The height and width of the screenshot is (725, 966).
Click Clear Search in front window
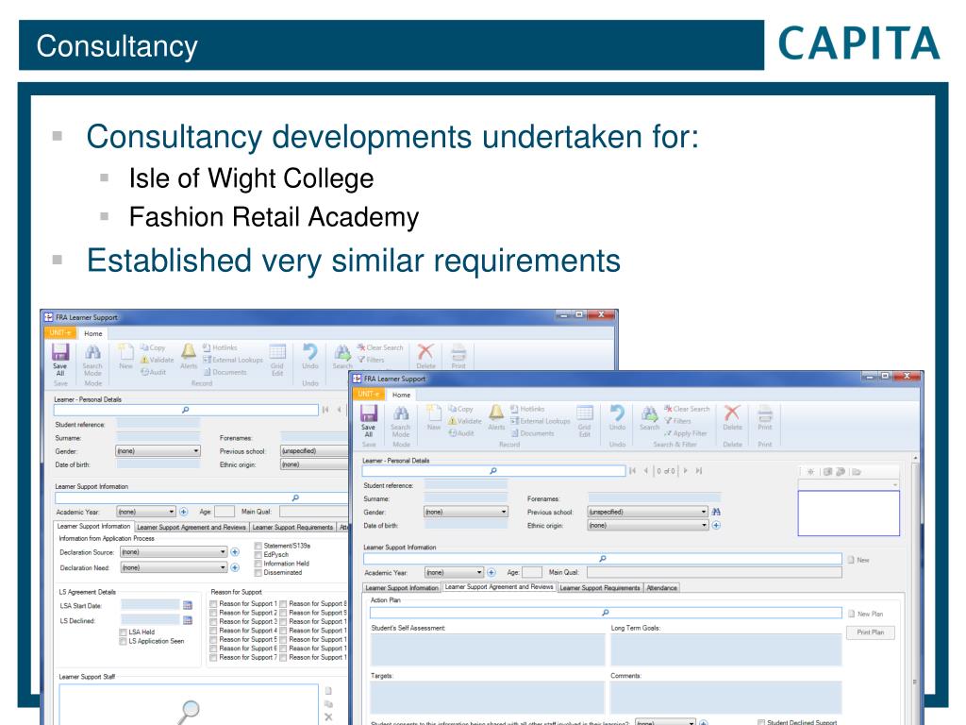coord(687,409)
